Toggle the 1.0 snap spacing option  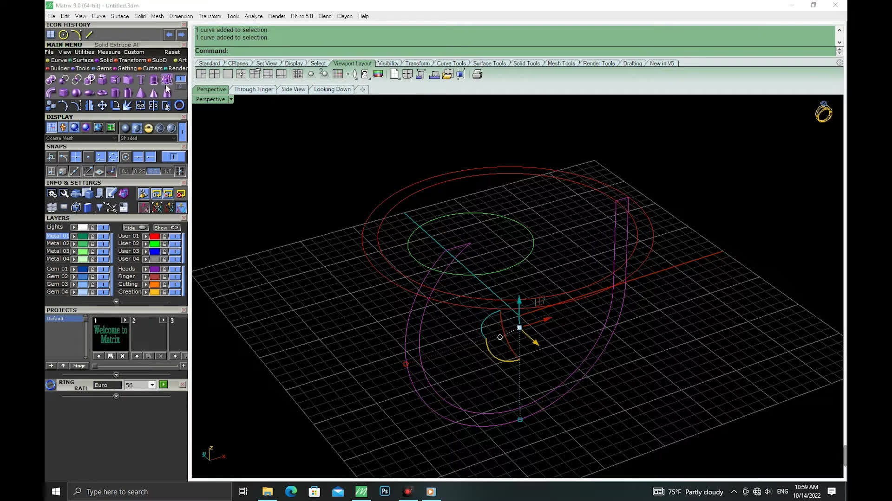pyautogui.click(x=167, y=171)
